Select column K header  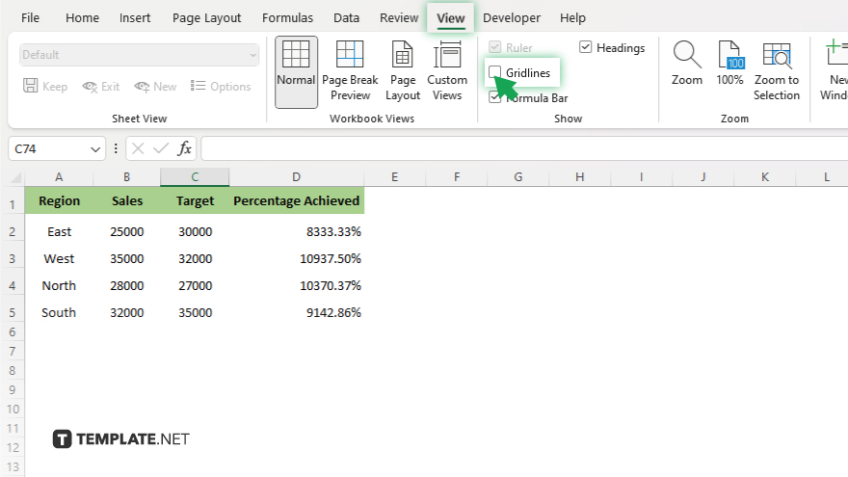765,177
